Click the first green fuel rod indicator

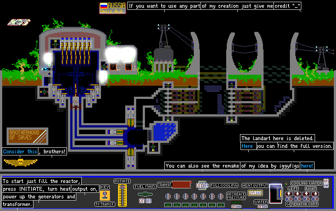point(168,205)
